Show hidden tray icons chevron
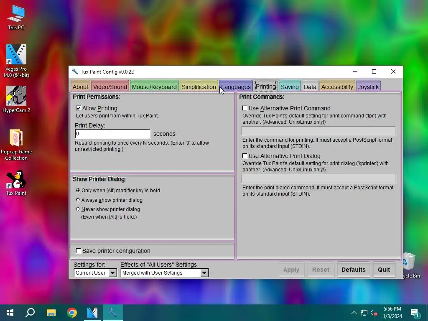This screenshot has width=428, height=321. [x=354, y=313]
